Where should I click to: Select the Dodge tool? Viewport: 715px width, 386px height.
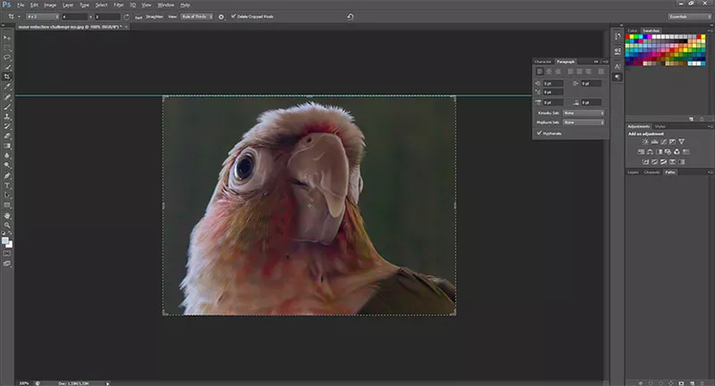pyautogui.click(x=7, y=166)
